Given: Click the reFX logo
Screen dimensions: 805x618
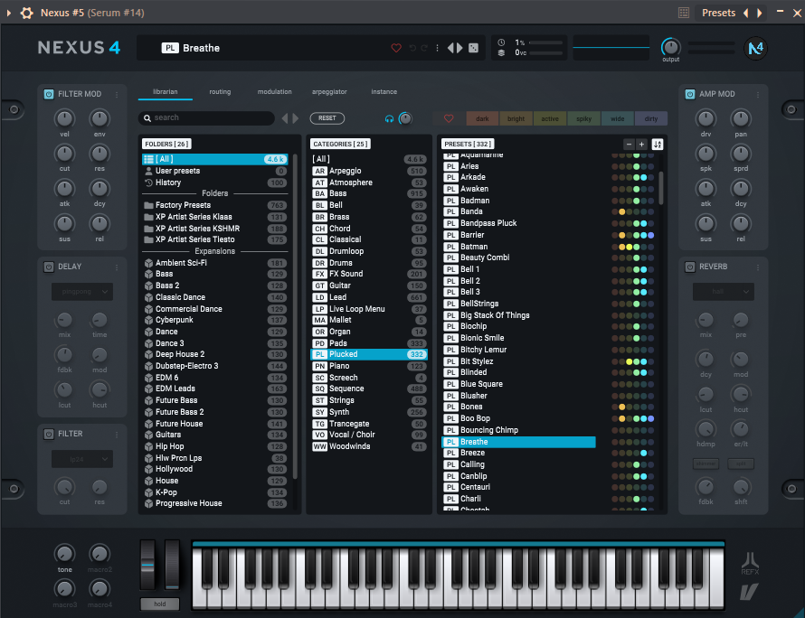Looking at the screenshot, I should (x=750, y=564).
